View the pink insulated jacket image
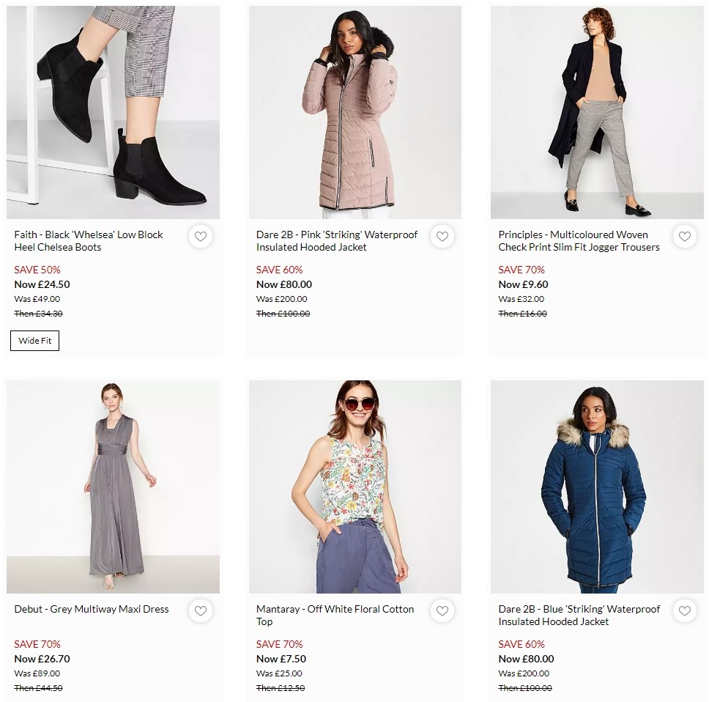The height and width of the screenshot is (702, 709). point(354,111)
